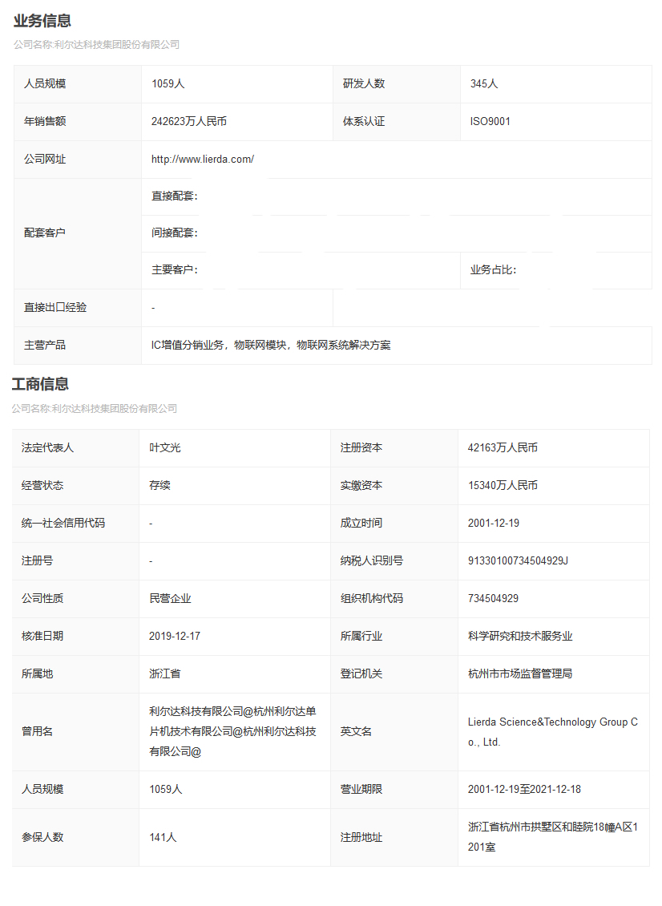
Task: Click the '业务占比:' label
Action: [494, 270]
